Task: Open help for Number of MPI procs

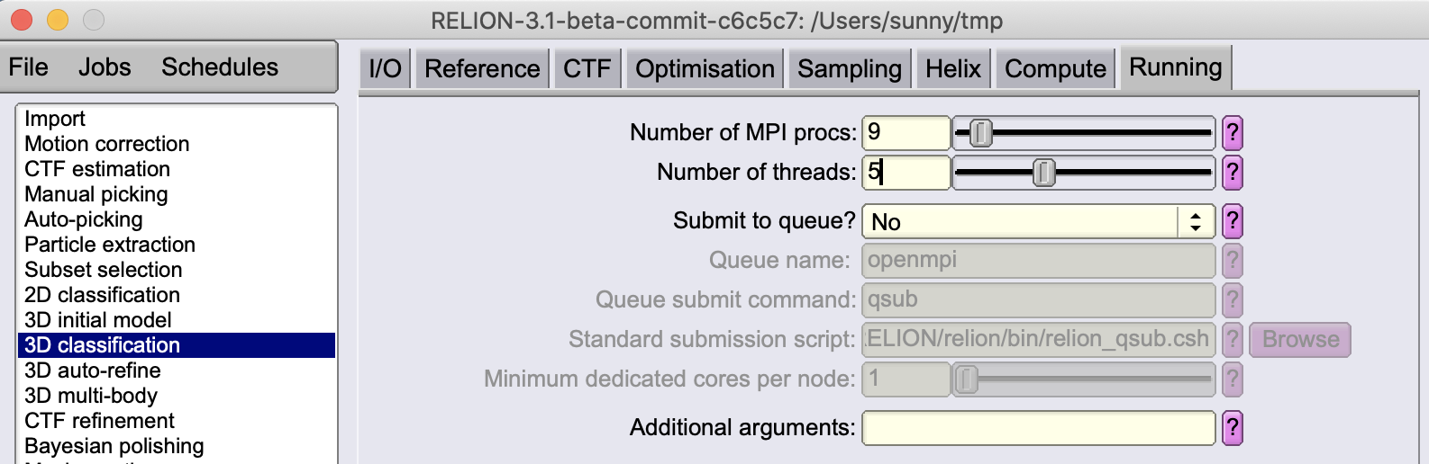Action: click(1232, 133)
